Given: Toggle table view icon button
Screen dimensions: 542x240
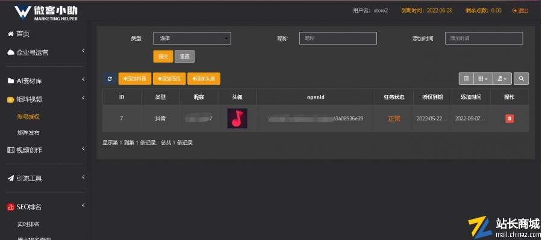Looking at the screenshot, I should click(466, 79).
